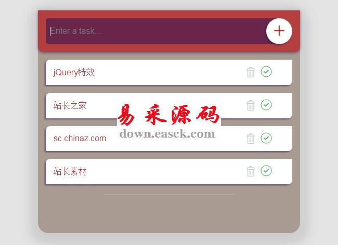Select the sc.chinaz.com task text
338x245 pixels.
[x=80, y=138]
